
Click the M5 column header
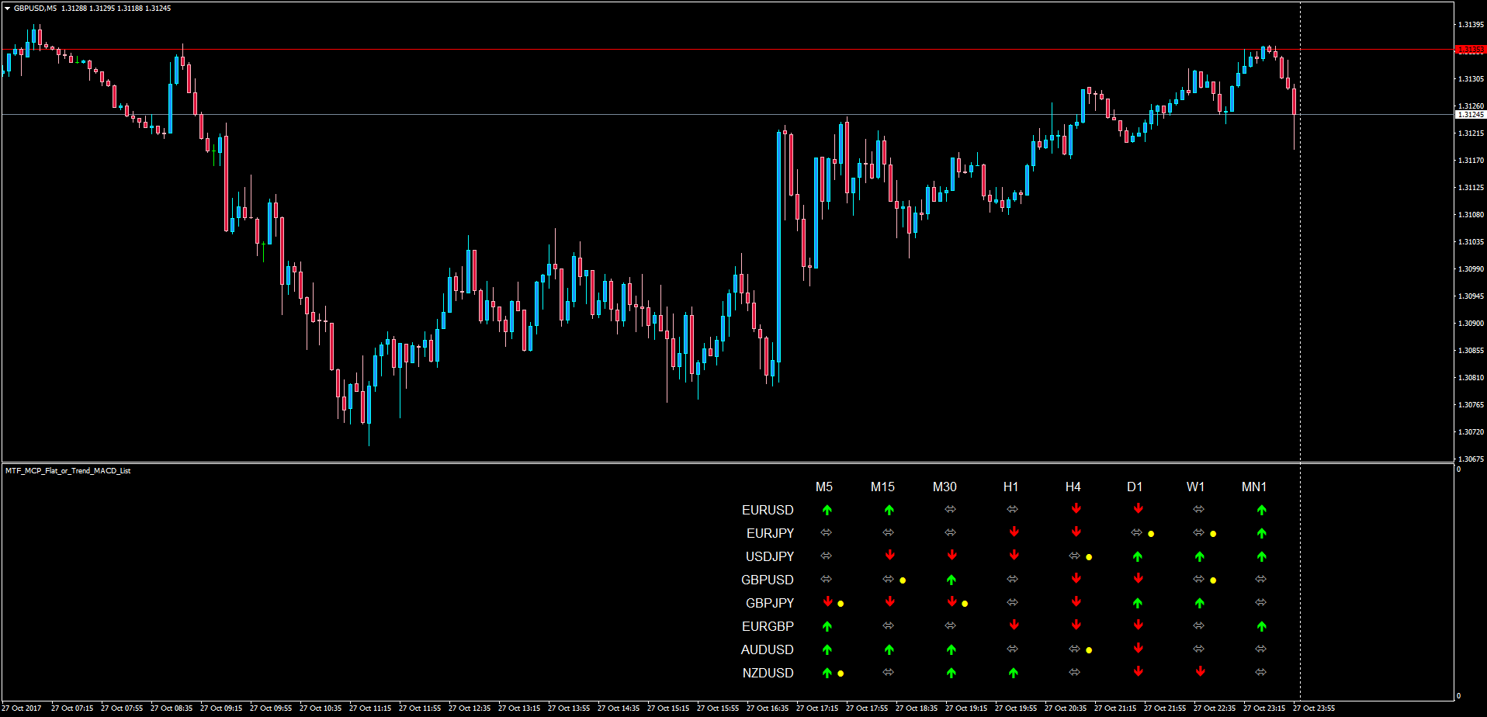(824, 487)
